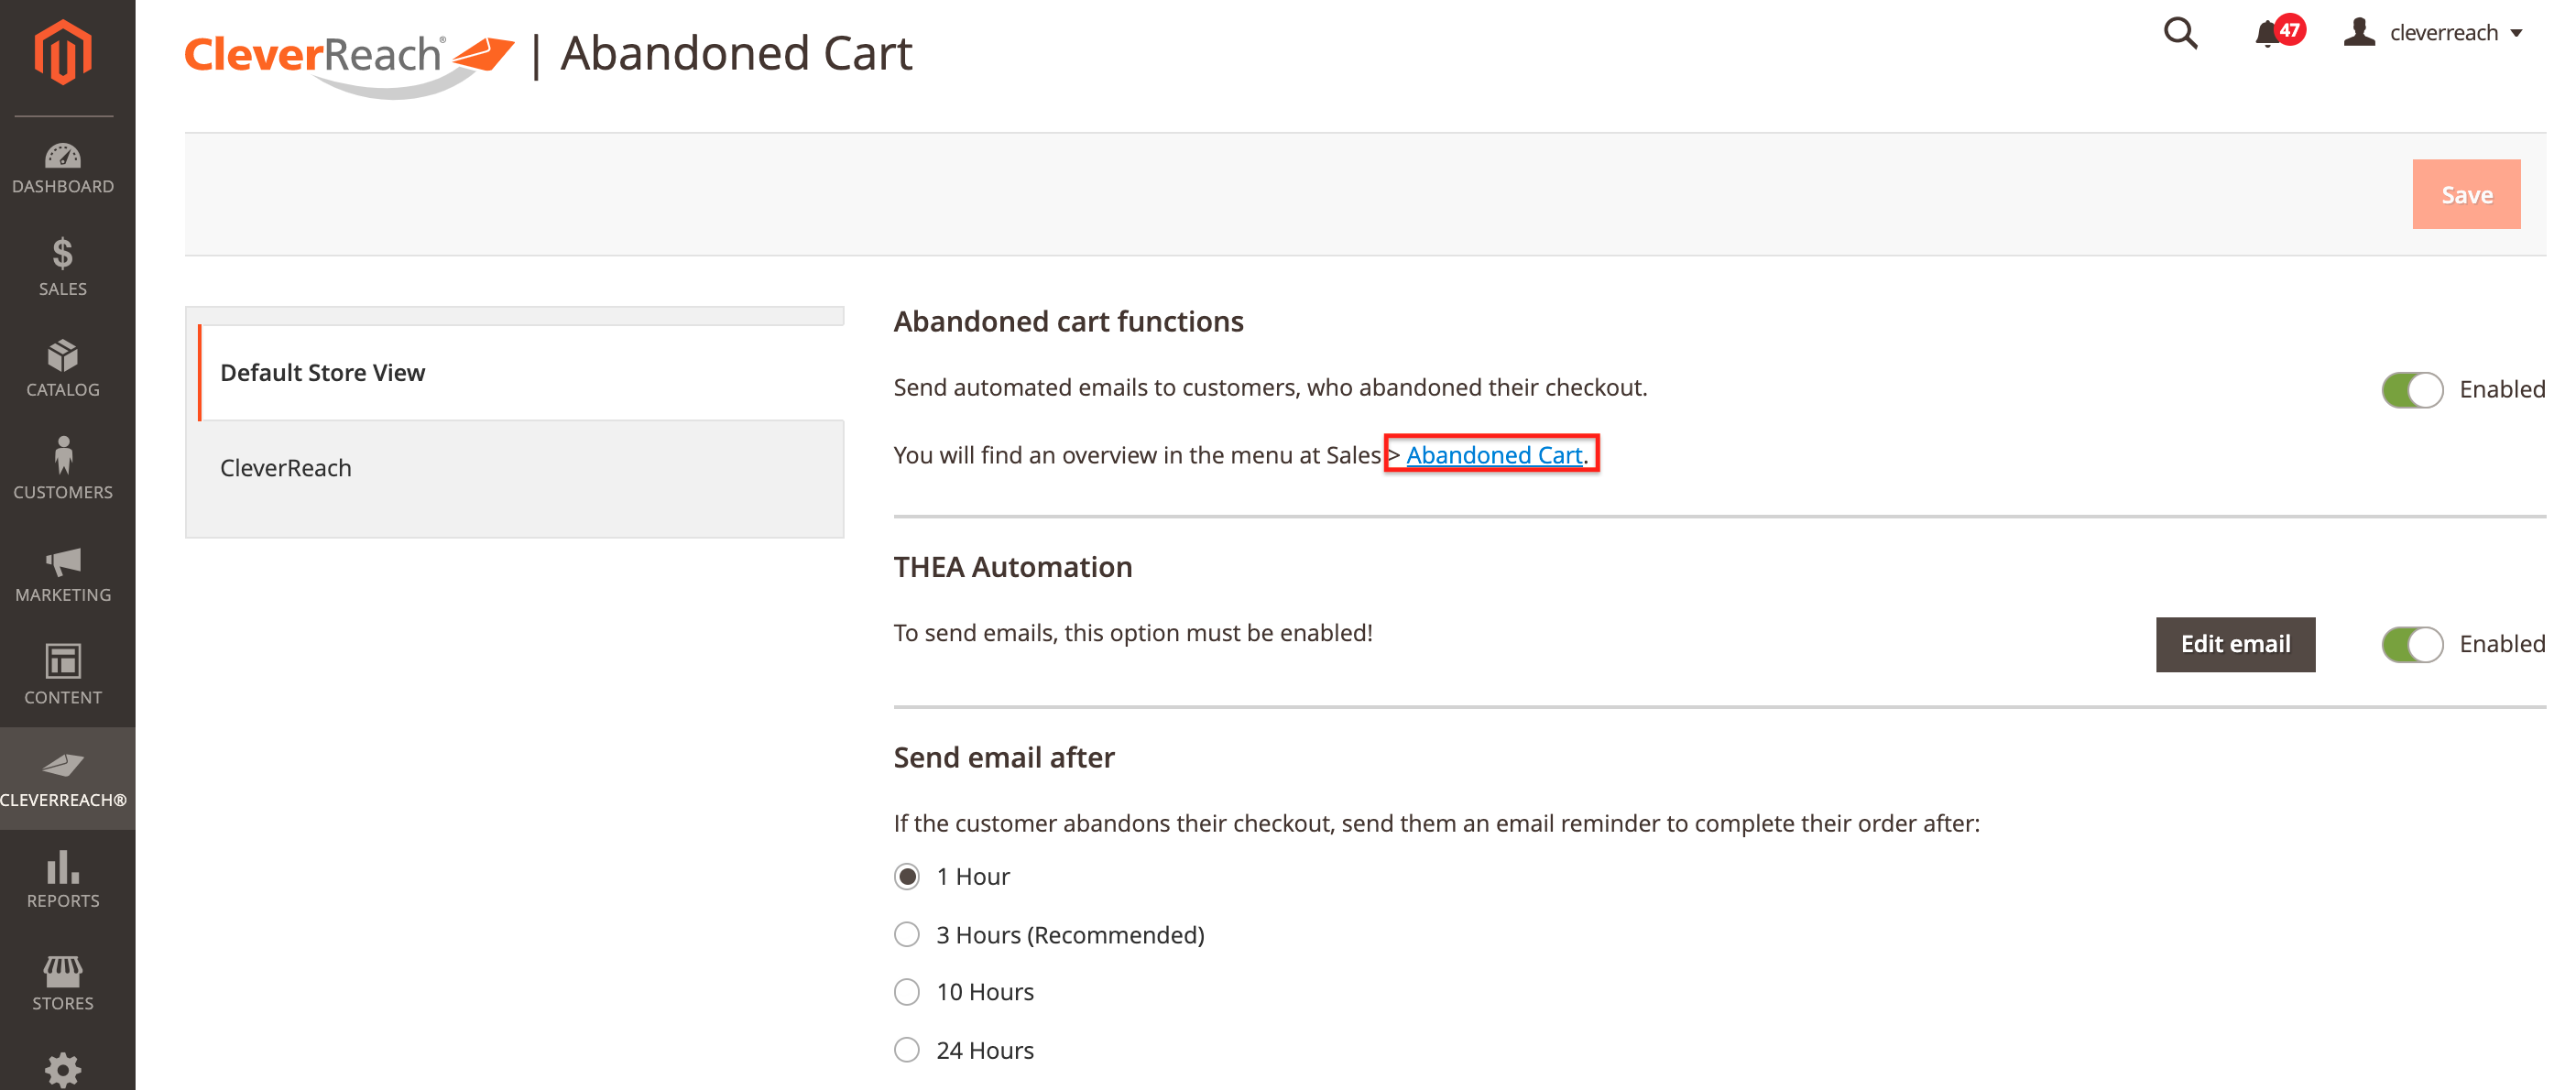Open the Customers person icon
This screenshot has height=1090, width=2576.
[x=63, y=469]
